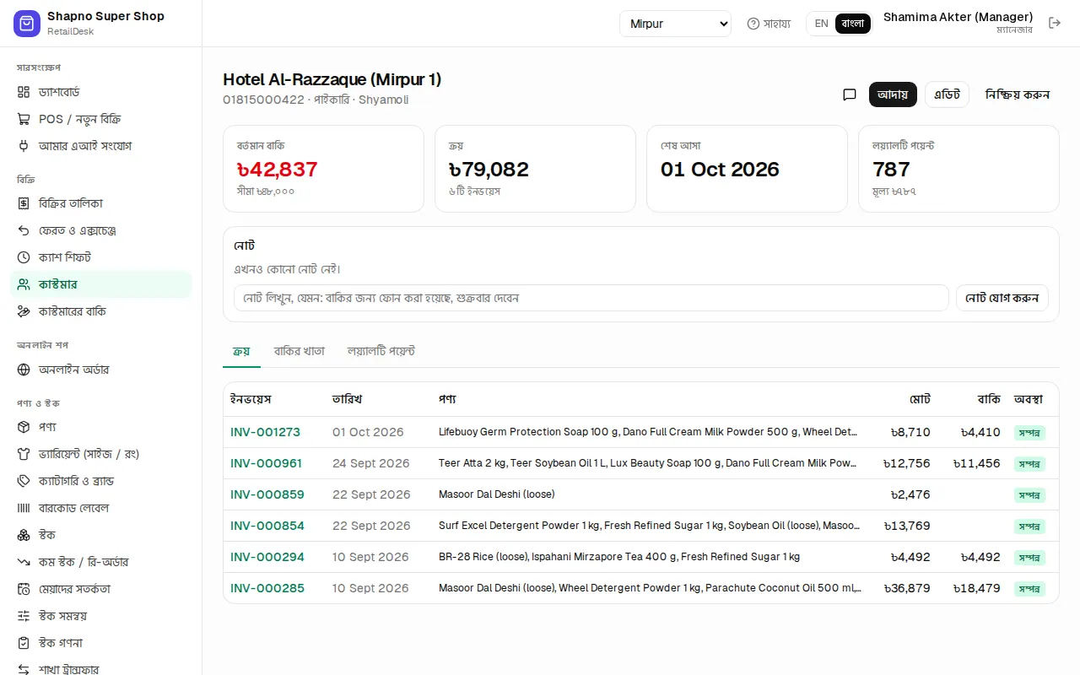Open invoice INV-000854

267,526
